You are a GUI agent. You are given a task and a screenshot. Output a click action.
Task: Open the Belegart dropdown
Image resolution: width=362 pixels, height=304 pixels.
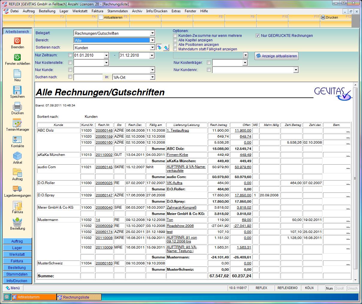tap(152, 33)
